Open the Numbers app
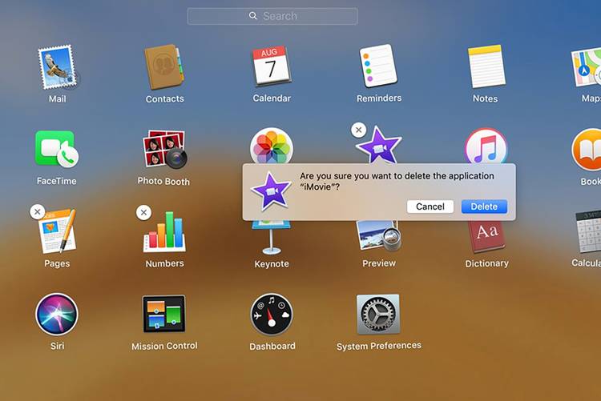601x401 pixels. [x=164, y=231]
